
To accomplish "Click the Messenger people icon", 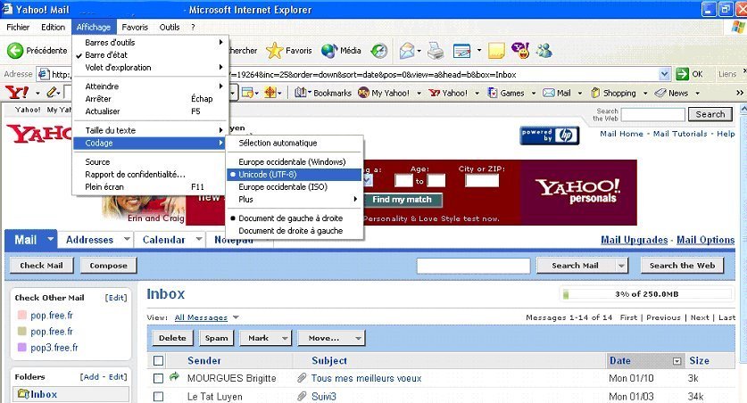I will tap(544, 51).
